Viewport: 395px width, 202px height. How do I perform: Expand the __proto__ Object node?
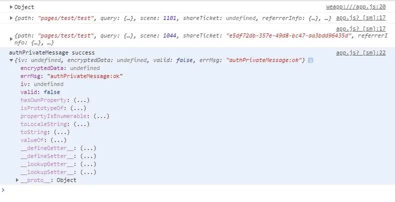(17, 180)
